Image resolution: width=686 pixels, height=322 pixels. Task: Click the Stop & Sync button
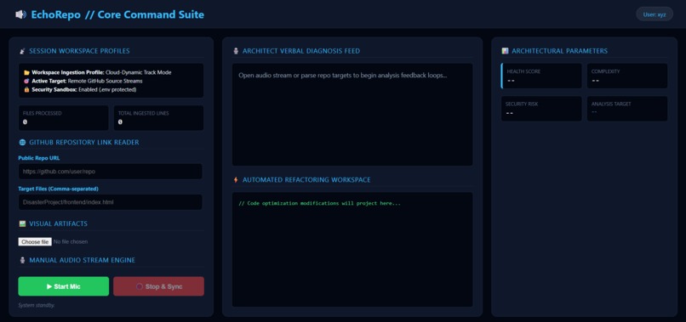coord(158,286)
